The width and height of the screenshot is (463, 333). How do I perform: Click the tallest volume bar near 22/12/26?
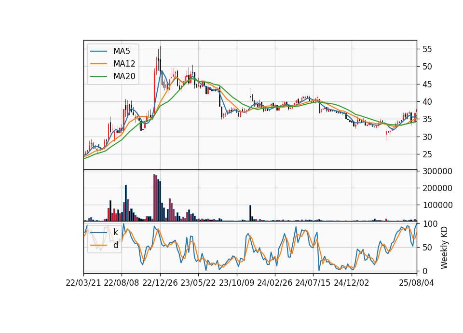coord(154,198)
